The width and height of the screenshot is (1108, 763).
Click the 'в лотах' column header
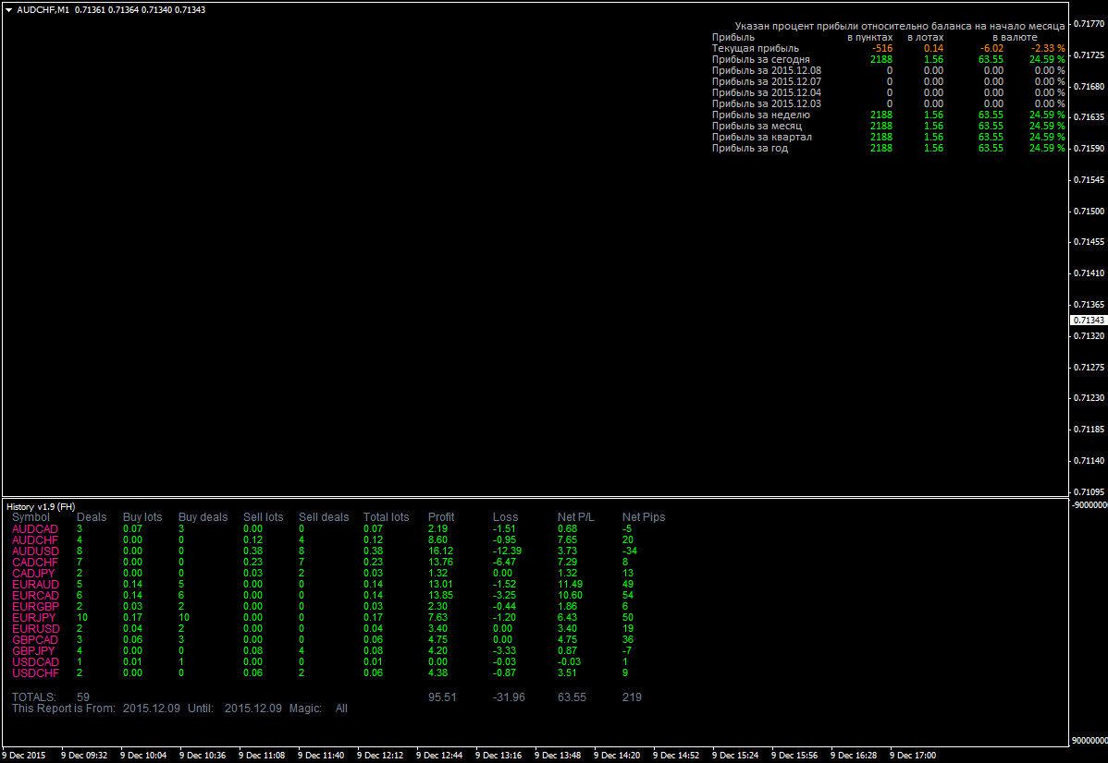pos(925,37)
